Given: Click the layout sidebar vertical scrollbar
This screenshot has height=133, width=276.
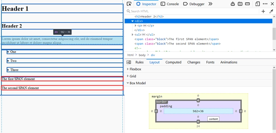Looking at the screenshot, I should point(274,99).
